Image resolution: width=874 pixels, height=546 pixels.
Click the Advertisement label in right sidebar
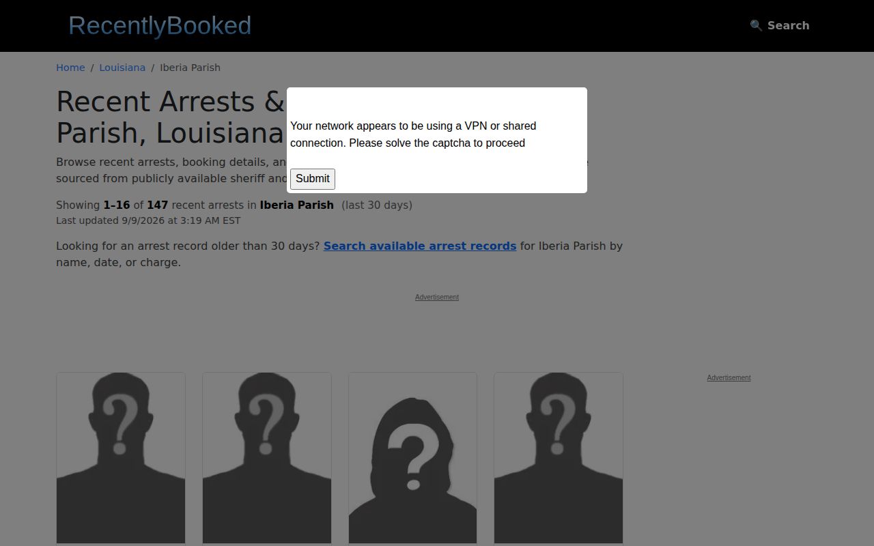(729, 377)
